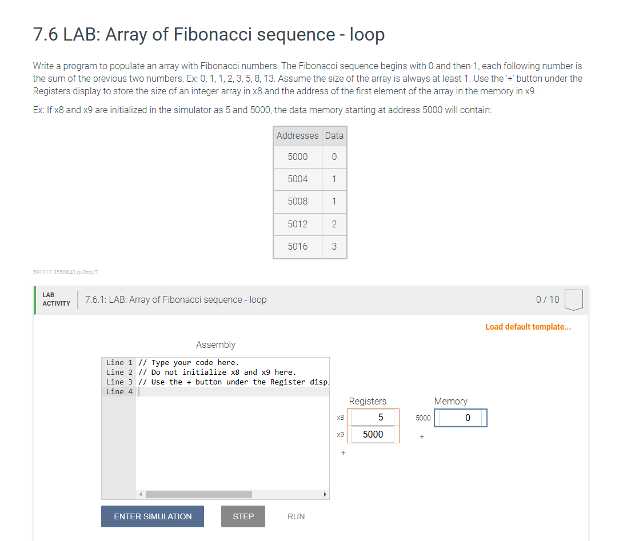The image size is (623, 541).
Task: Click the x8 register label
Action: [340, 418]
